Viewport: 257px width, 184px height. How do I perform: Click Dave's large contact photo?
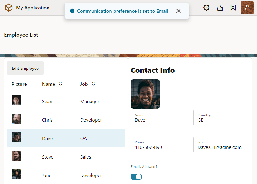pos(145,94)
